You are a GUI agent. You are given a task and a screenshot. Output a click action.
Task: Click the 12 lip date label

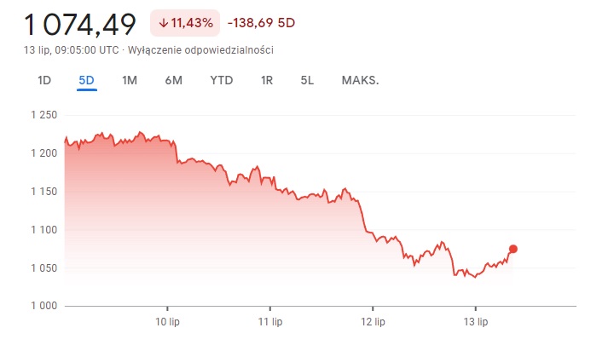pos(373,322)
